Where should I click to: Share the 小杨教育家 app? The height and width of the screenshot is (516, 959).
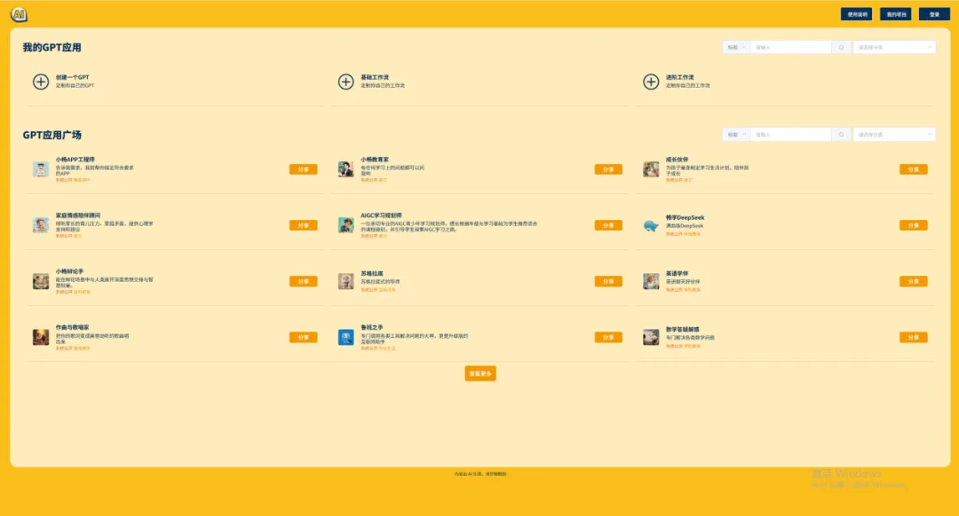608,169
